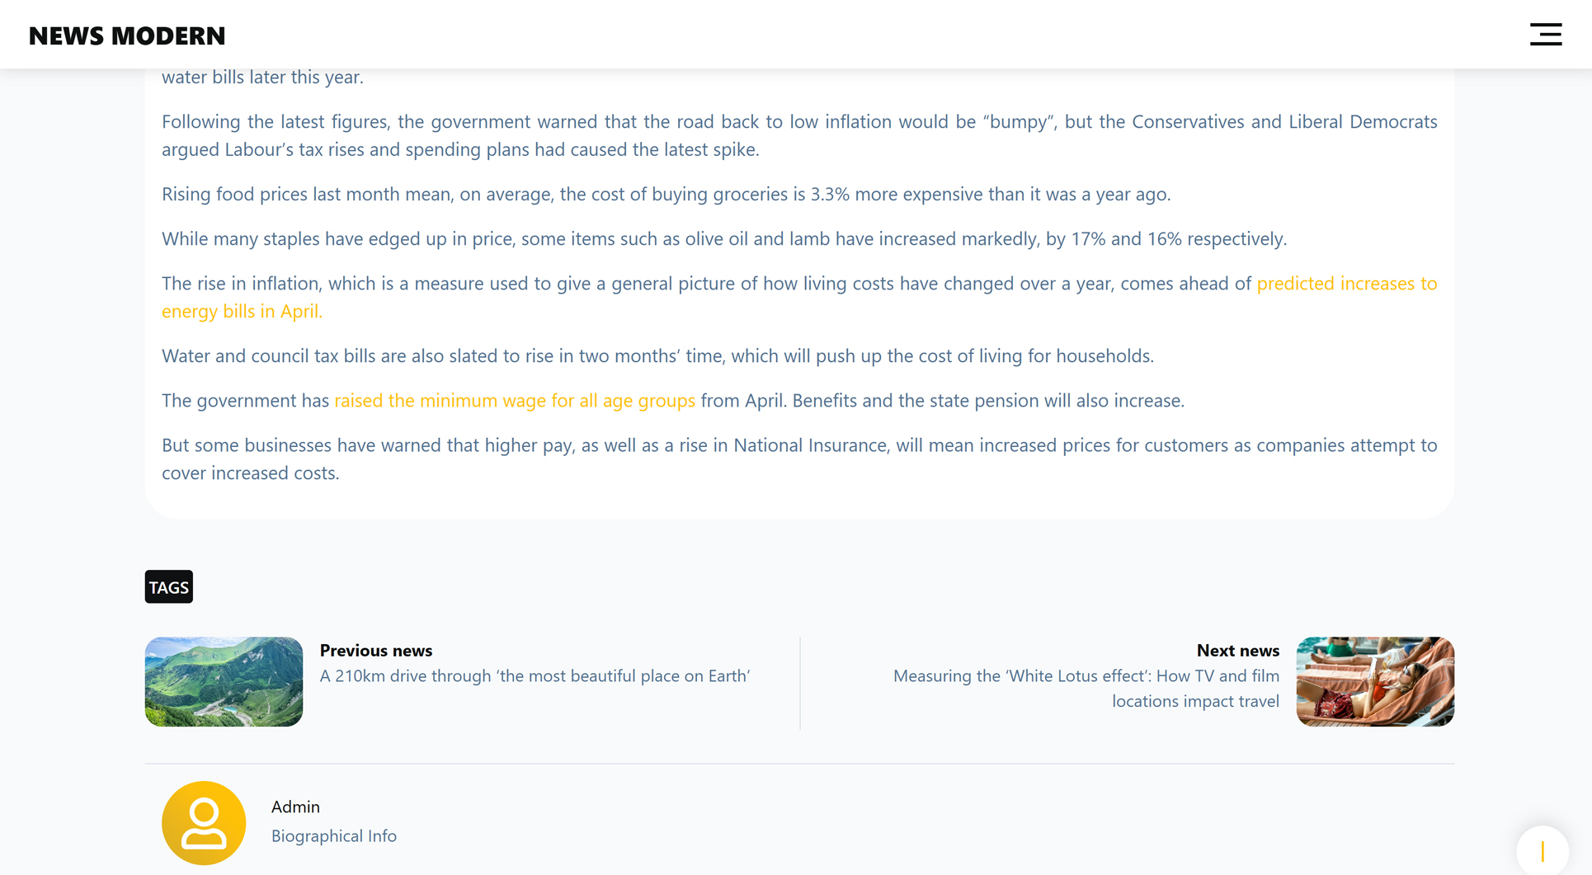
Task: Click the "Previous news" heading
Action: [x=375, y=651]
